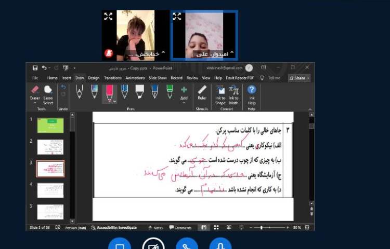Select slide 2 thumbnail
390x249 pixels.
[x=50, y=147]
